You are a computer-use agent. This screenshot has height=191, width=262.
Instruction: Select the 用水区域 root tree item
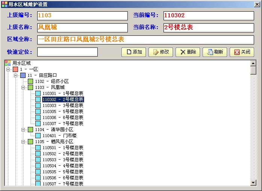21,63
